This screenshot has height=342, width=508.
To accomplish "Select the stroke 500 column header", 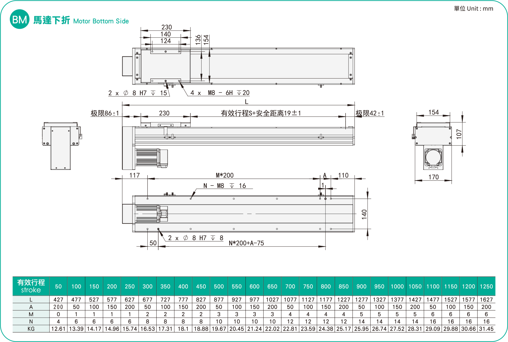I will click(219, 286).
